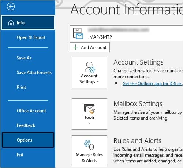Image resolution: width=183 pixels, height=168 pixels.
Task: Open Get the Outlook app link
Action: 153,84
